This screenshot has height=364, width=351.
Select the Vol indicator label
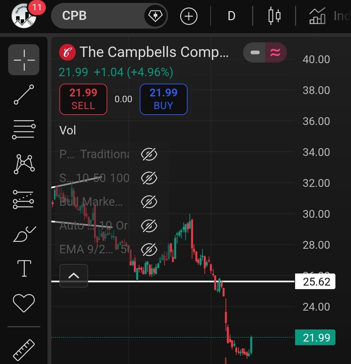pos(68,130)
